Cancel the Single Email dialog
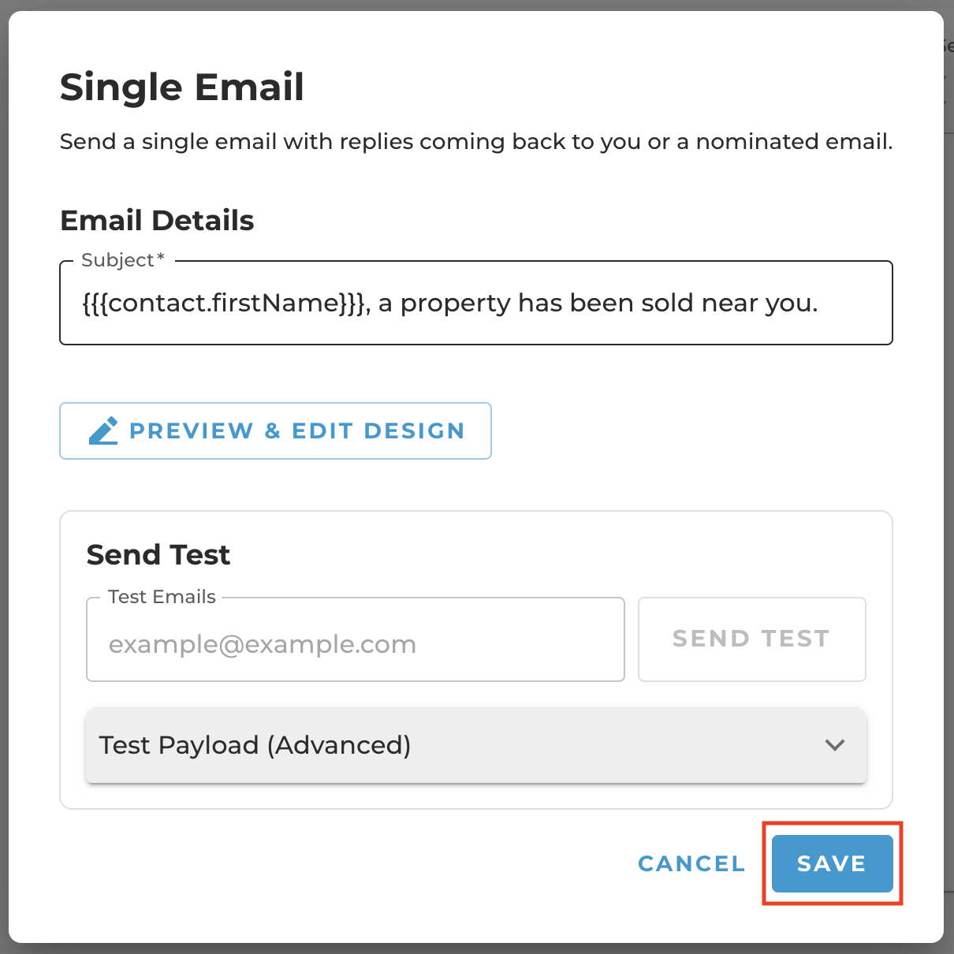Image resolution: width=954 pixels, height=954 pixels. point(691,863)
